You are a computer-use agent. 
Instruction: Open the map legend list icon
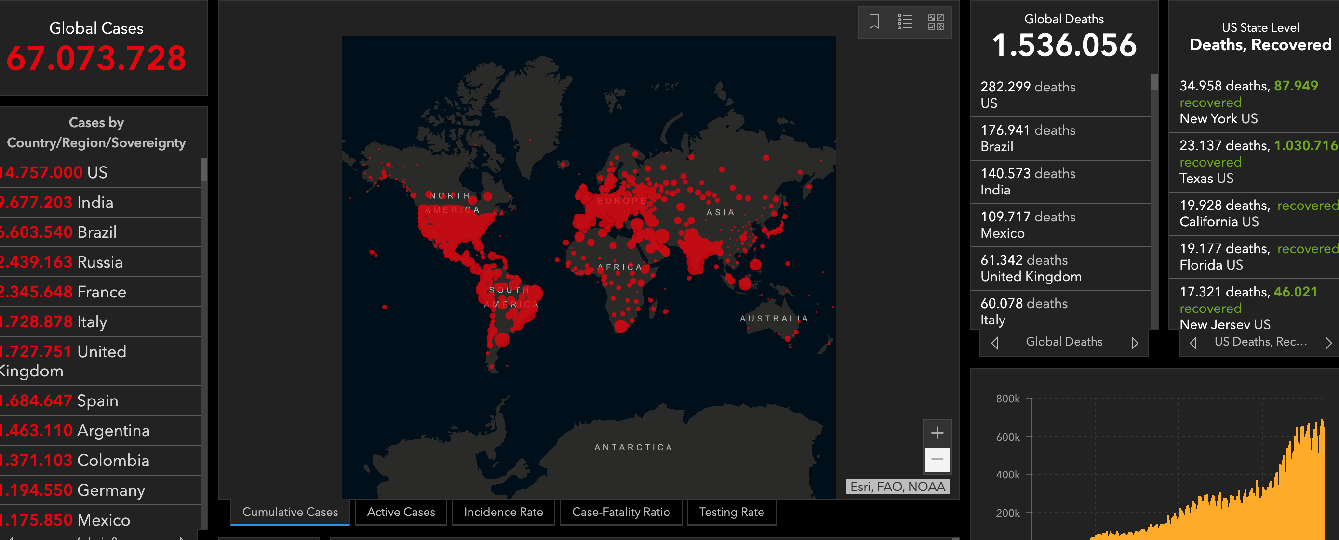pos(904,22)
